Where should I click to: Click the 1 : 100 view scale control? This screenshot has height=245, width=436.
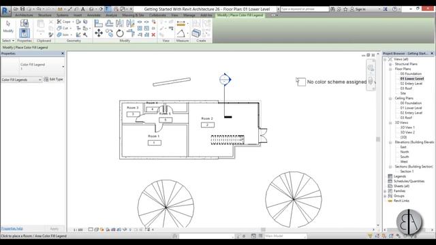point(78,230)
